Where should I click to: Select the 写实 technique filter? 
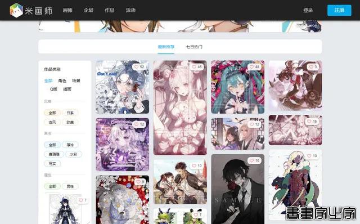[52, 164]
